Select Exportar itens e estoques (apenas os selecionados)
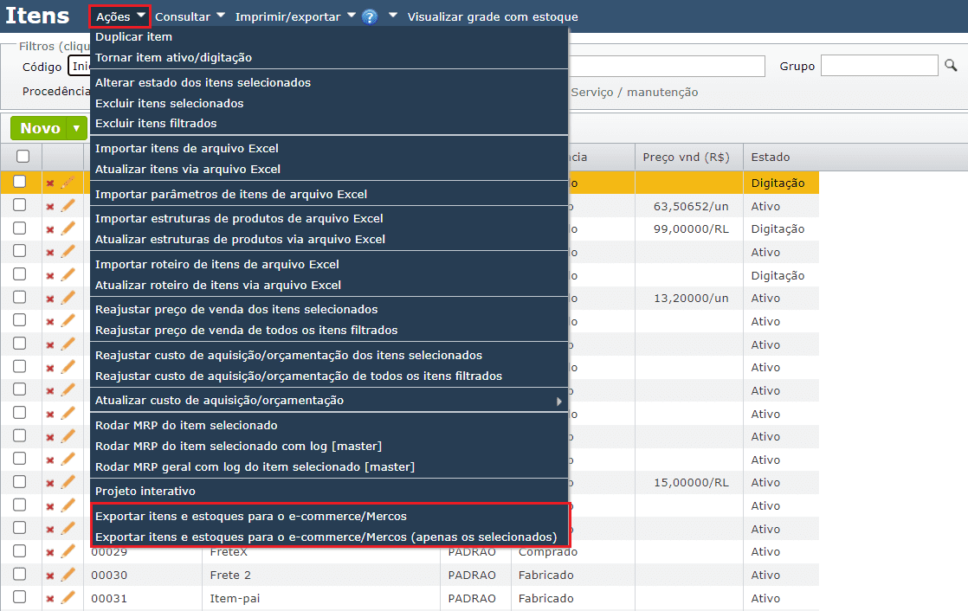This screenshot has height=611, width=968. (326, 537)
